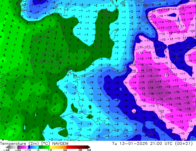Click the 'NAVGEM' model name
Screen dimensions: 196x151
60,144
